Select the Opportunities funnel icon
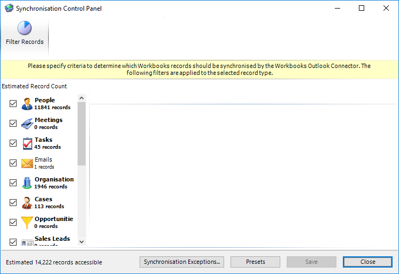 coord(27,223)
